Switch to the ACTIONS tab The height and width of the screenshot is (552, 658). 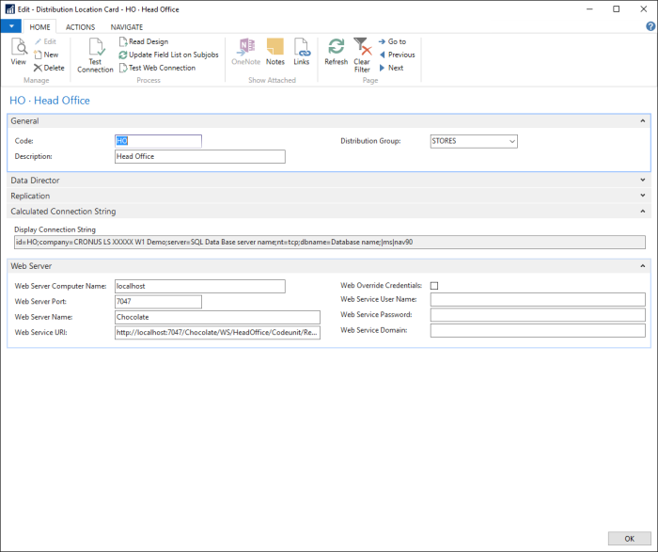click(80, 27)
